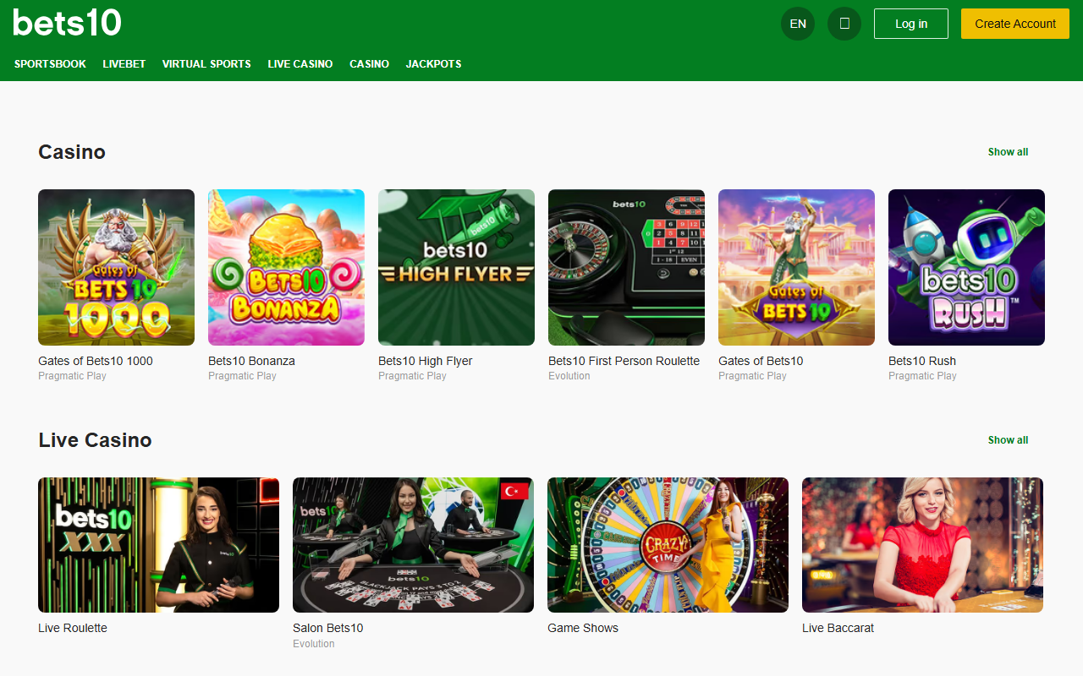This screenshot has width=1083, height=676.
Task: Open the Bets10 Bonanza game thumbnail
Action: click(x=286, y=267)
